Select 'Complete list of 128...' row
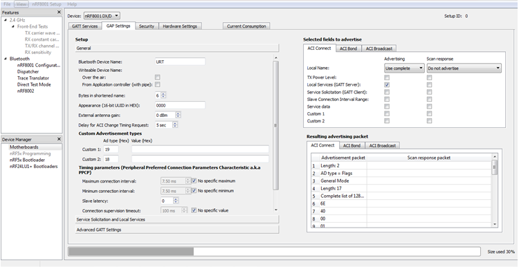 (343, 196)
